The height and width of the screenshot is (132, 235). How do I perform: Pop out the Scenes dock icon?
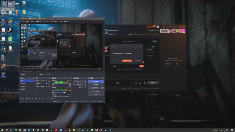33,78
